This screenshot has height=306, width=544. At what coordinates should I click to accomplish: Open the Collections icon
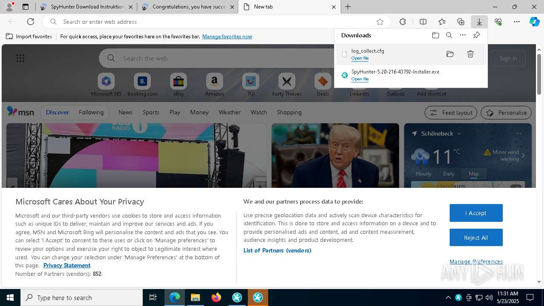(461, 22)
